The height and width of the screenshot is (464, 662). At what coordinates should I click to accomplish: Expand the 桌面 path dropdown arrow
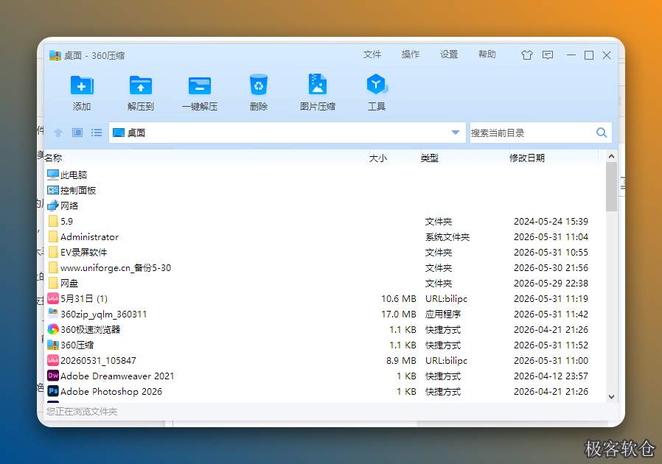455,133
